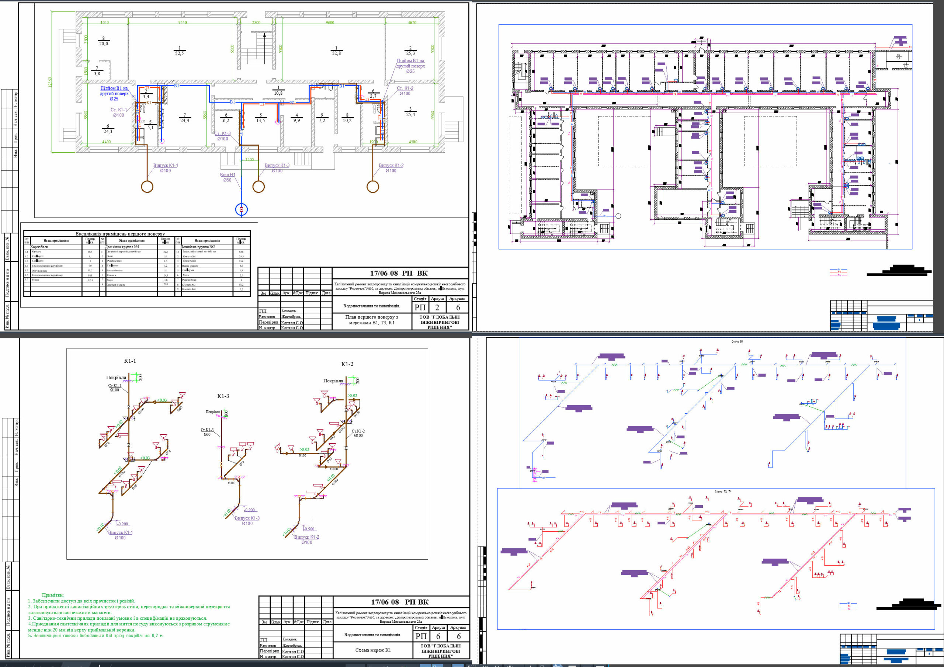The width and height of the screenshot is (944, 667).
Task: Select the "Дошкільна группа №2" table heading
Action: tap(198, 247)
